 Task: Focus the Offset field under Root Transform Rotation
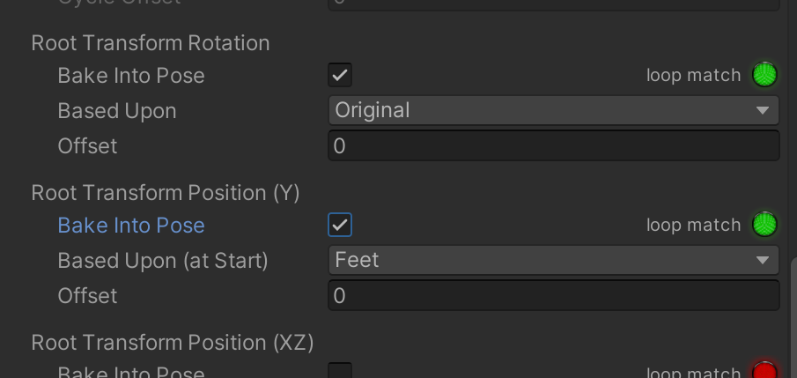click(553, 145)
